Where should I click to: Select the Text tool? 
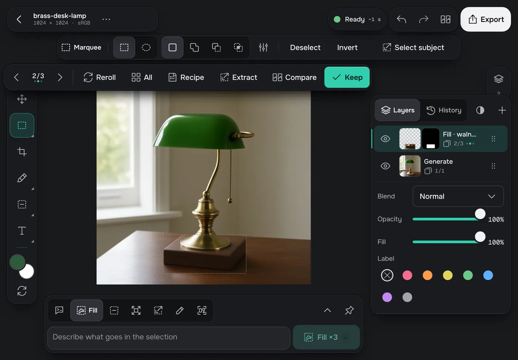pos(22,231)
